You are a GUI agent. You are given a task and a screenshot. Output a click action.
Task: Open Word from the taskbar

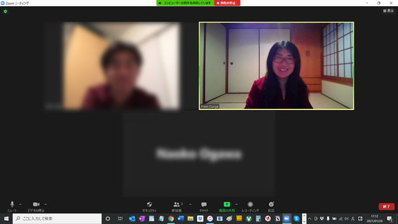click(181, 218)
